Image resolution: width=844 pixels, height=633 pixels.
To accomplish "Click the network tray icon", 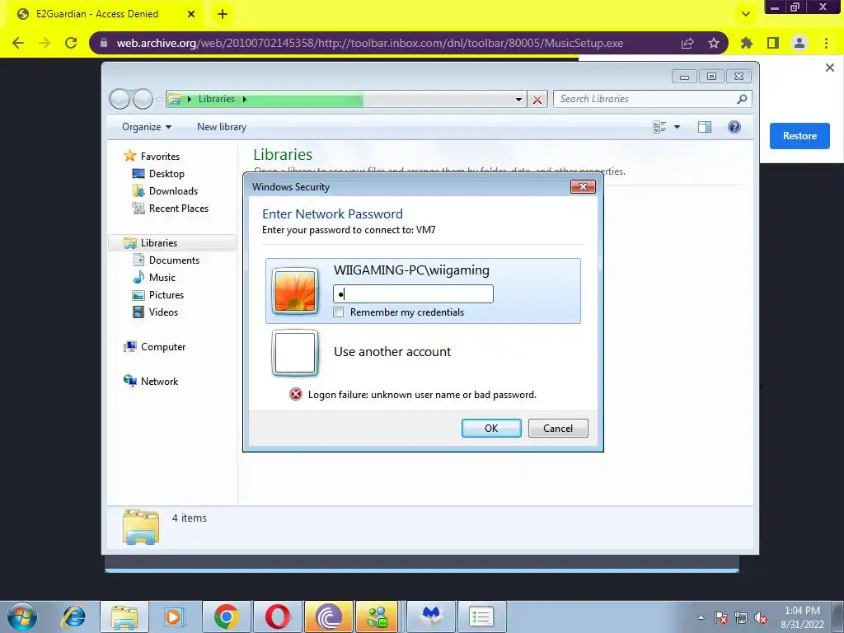I will [x=741, y=618].
